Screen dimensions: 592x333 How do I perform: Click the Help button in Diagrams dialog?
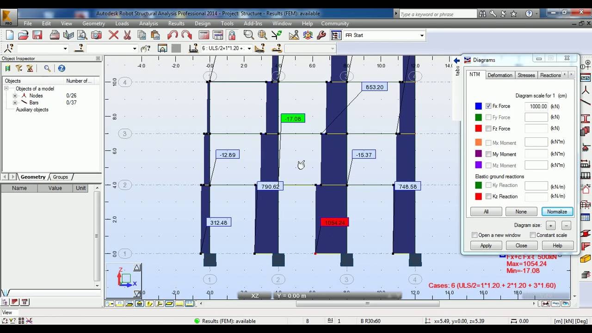pos(557,246)
